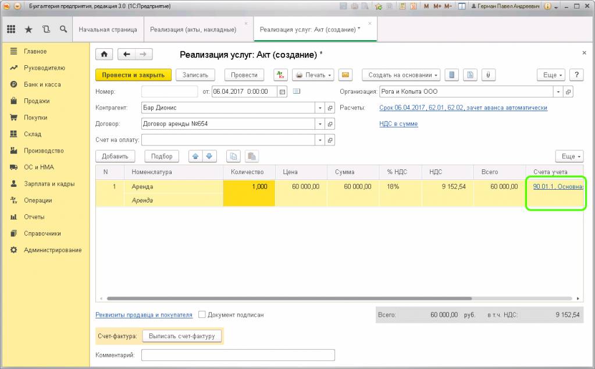Expand the Договор dropdown arrow
The height and width of the screenshot is (369, 595).
(x=320, y=124)
